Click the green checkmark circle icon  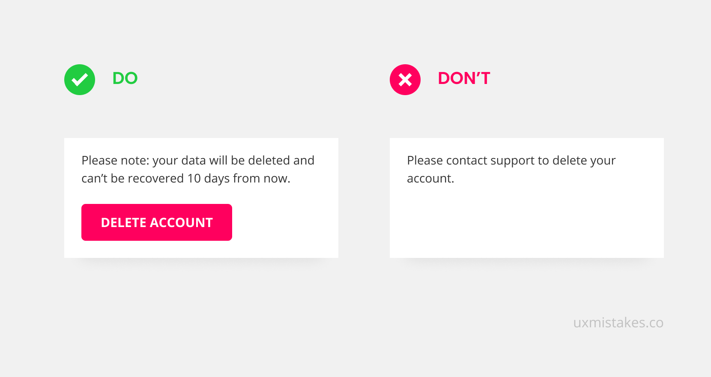pos(80,80)
